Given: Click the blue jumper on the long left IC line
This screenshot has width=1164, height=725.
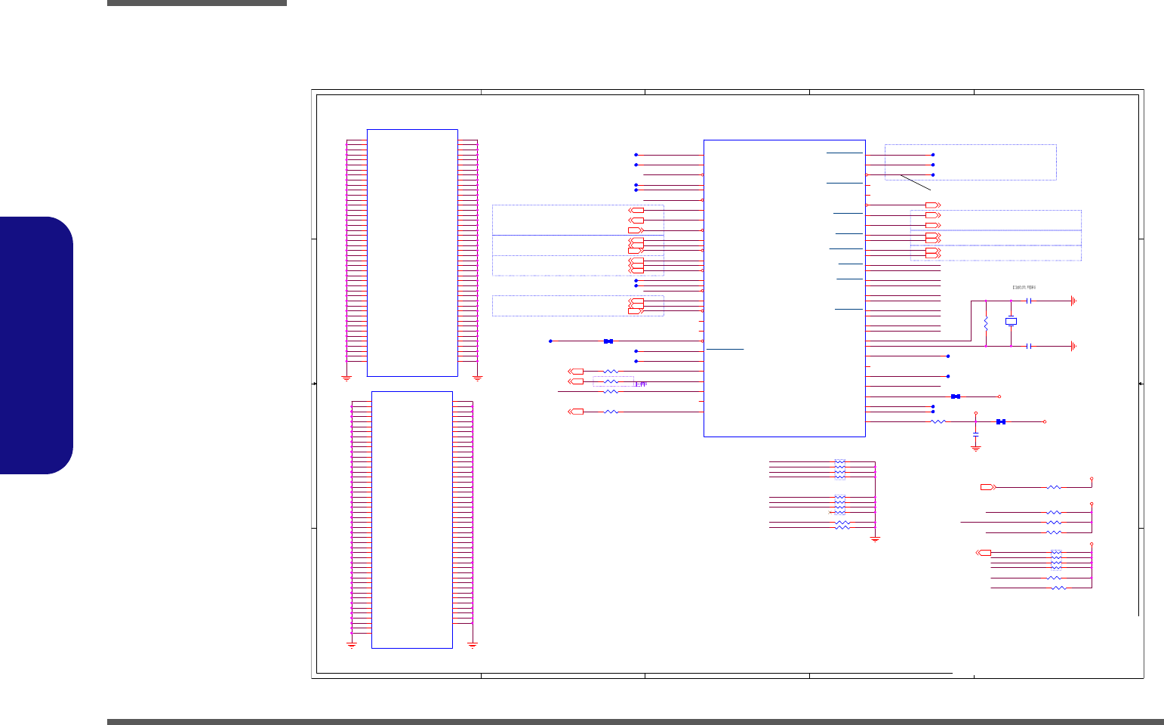Looking at the screenshot, I should click(x=608, y=341).
